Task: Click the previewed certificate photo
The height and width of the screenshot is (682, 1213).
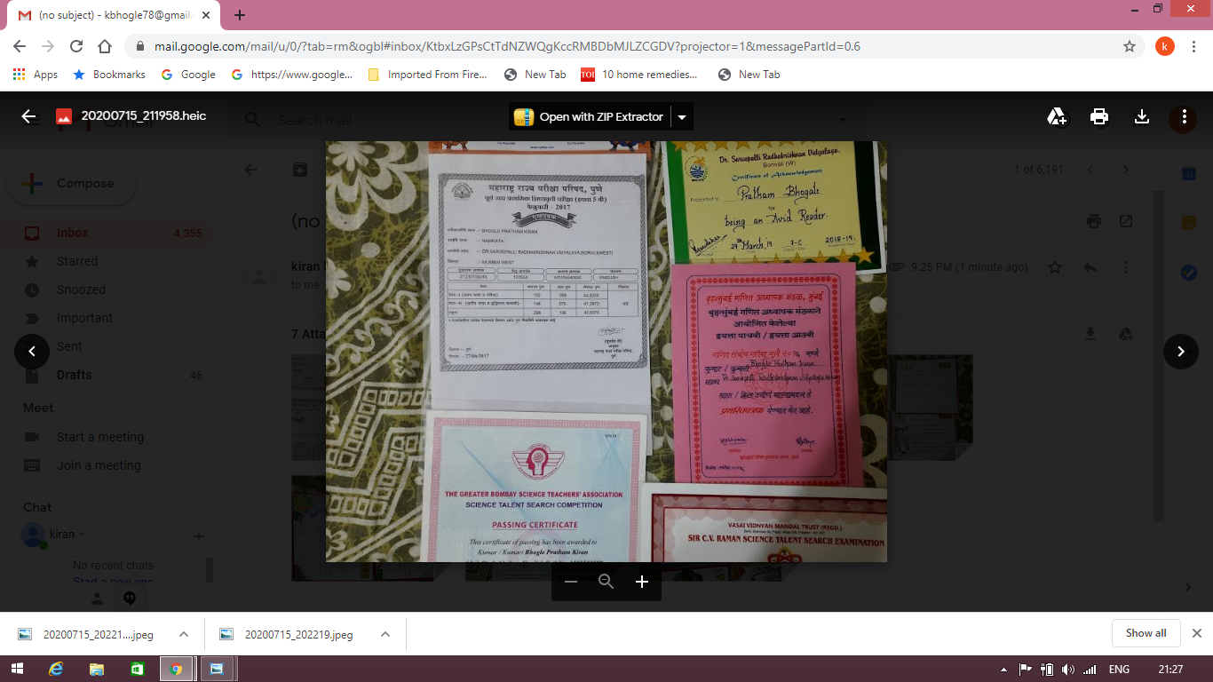Action: [x=606, y=352]
